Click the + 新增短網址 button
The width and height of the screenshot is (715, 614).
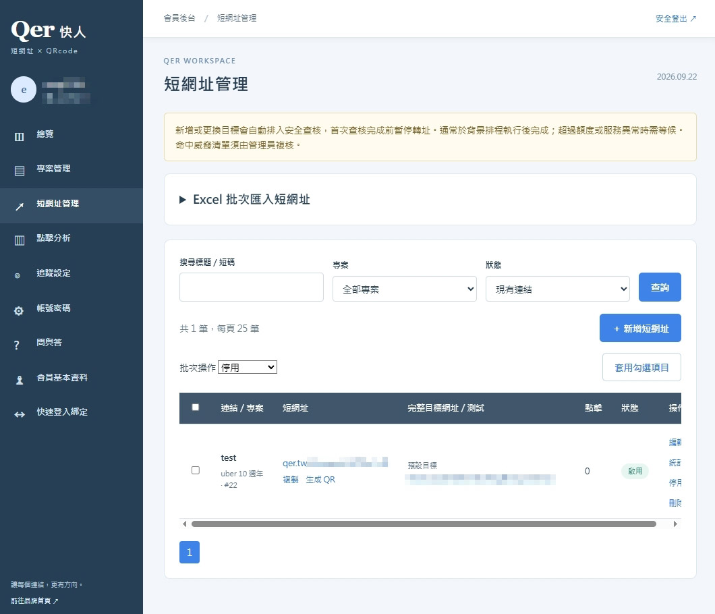click(x=640, y=328)
